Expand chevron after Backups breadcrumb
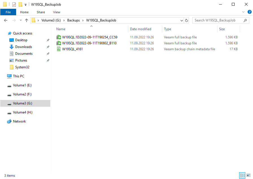The width and height of the screenshot is (253, 179). pos(83,20)
